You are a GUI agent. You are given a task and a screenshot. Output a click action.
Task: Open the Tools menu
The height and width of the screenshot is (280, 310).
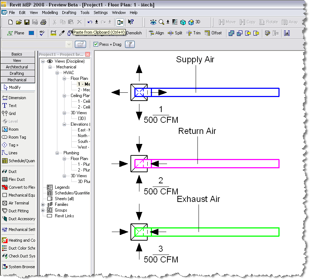click(x=85, y=13)
